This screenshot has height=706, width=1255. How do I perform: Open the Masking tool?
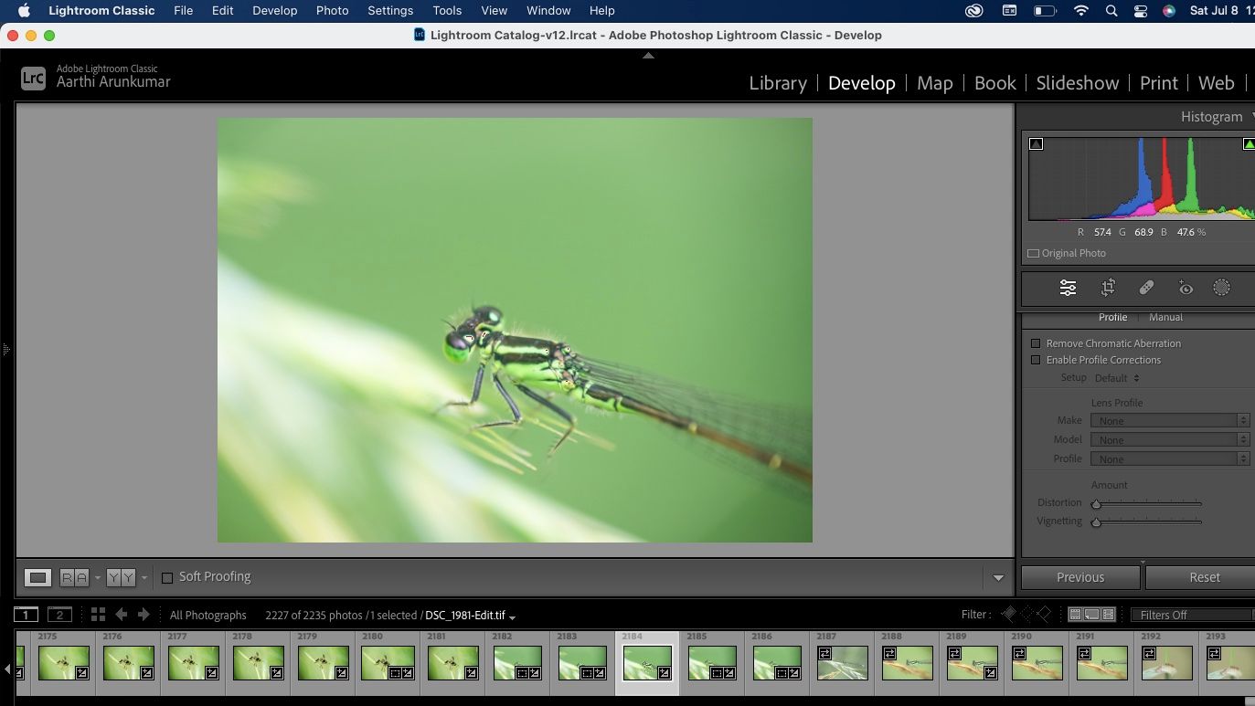(1221, 288)
